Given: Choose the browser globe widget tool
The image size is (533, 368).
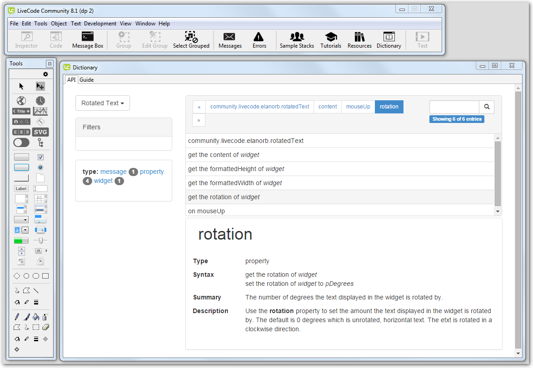Looking at the screenshot, I should click(21, 100).
